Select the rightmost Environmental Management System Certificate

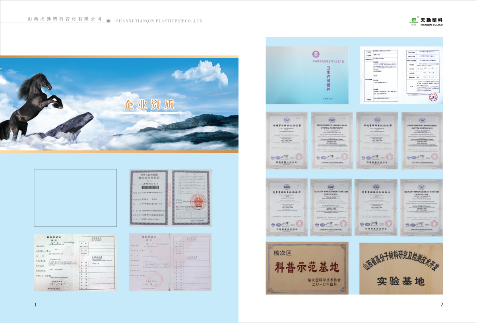tap(422, 140)
